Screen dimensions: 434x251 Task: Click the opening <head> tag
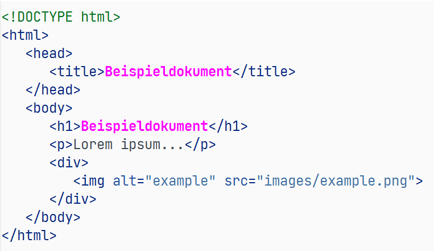click(49, 54)
